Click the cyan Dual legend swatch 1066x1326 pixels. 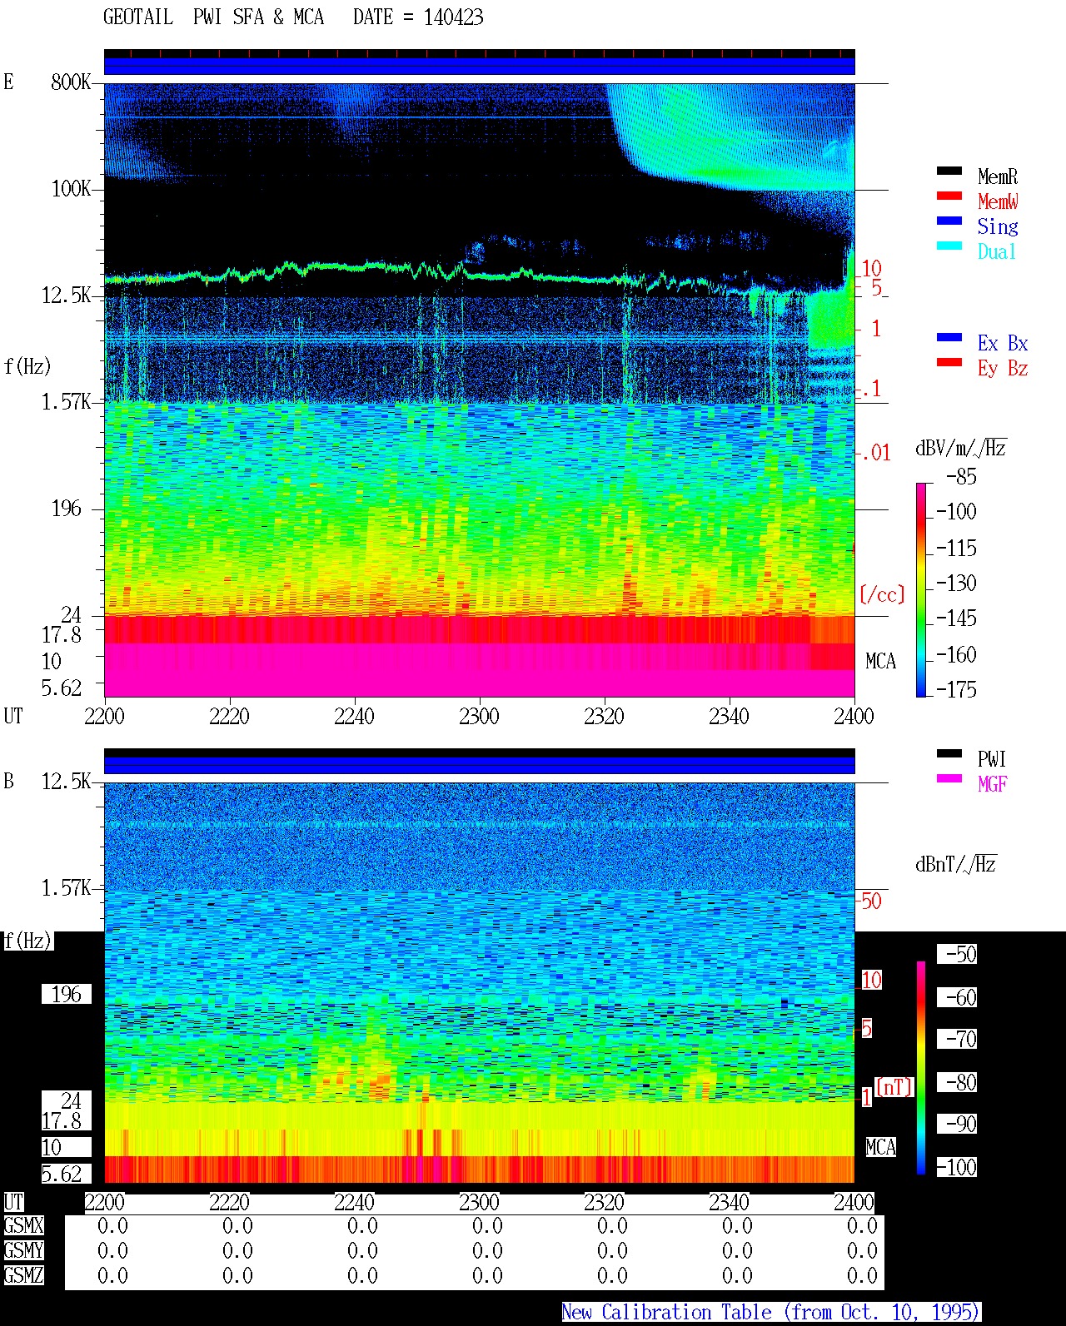click(949, 246)
